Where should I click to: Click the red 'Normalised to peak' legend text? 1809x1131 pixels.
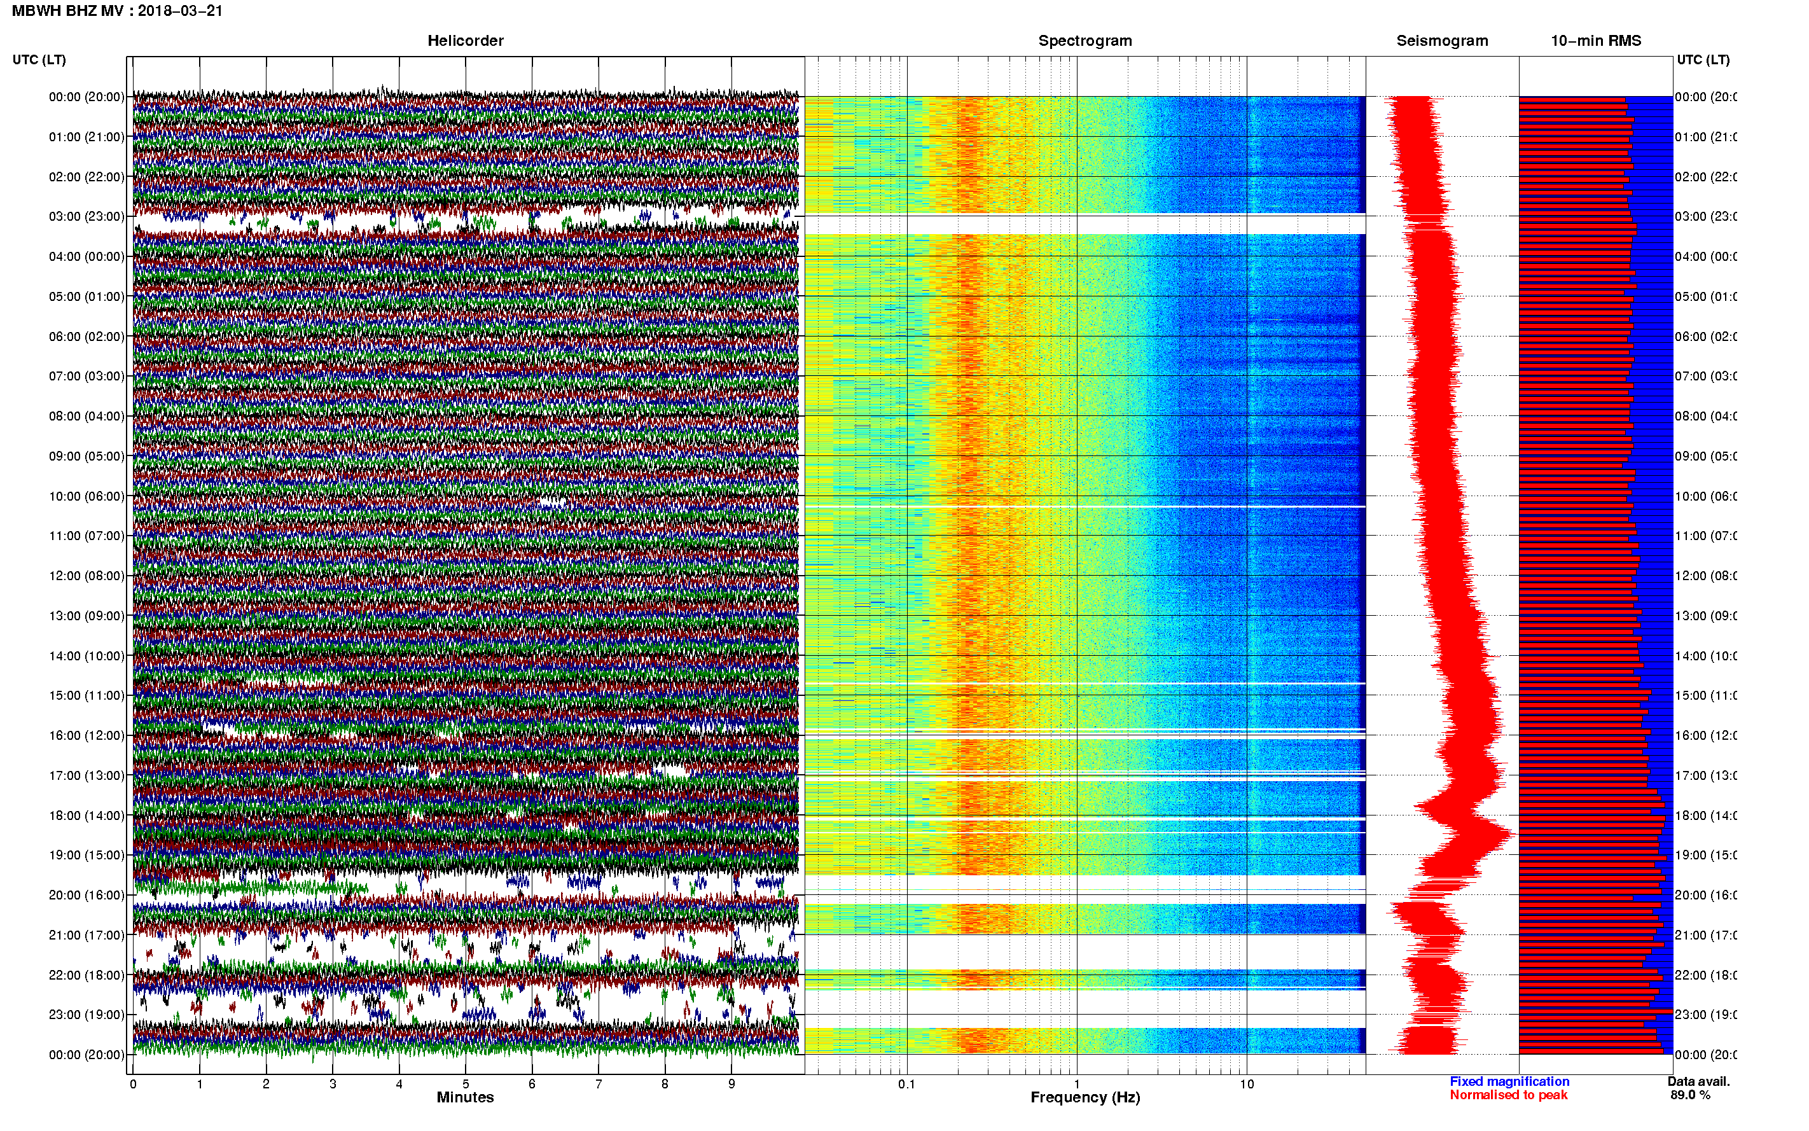pyautogui.click(x=1508, y=1095)
